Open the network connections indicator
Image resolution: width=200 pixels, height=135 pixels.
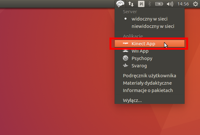point(131,4)
